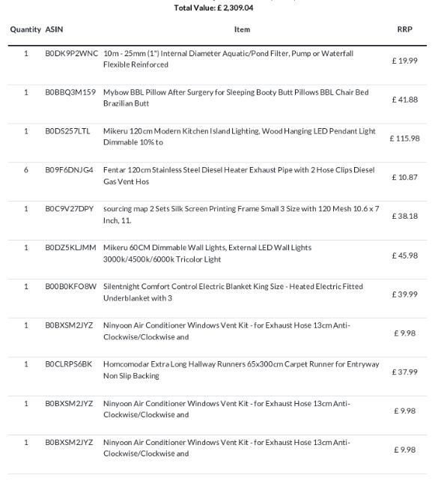Select ASIN B0DS257LTL
Screen dimensions: 438x487
click(67, 131)
